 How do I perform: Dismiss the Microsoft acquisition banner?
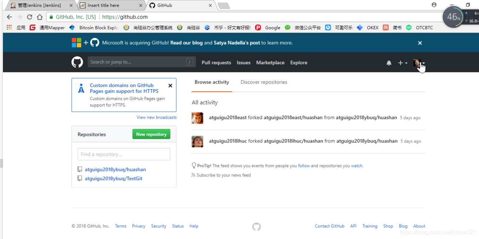click(x=420, y=43)
